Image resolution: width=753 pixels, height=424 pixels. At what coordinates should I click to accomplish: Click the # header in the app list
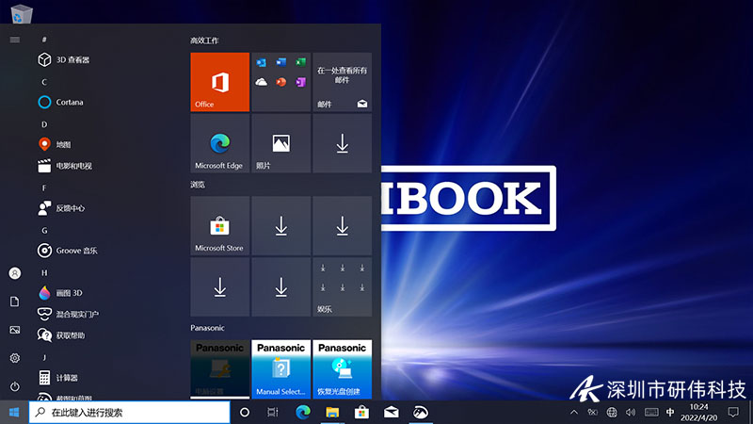coord(44,40)
